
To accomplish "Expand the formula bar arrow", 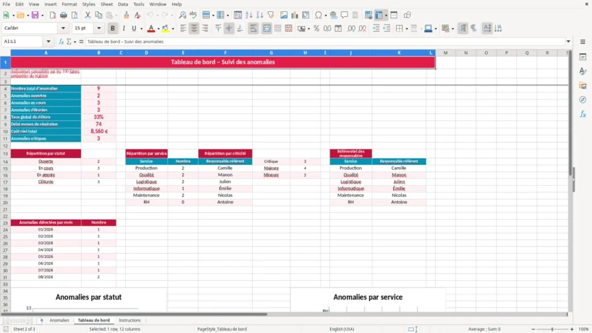I will pos(568,42).
